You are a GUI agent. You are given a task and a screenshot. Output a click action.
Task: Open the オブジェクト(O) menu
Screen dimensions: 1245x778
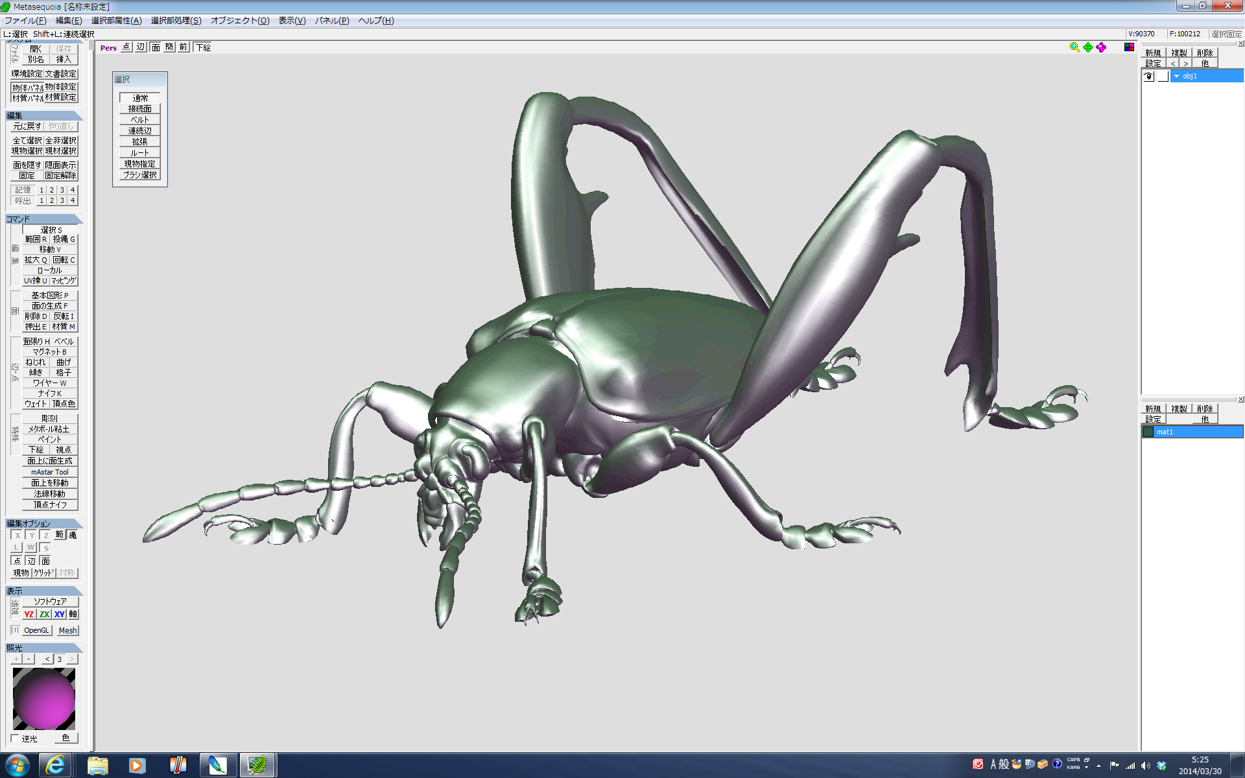click(x=239, y=21)
